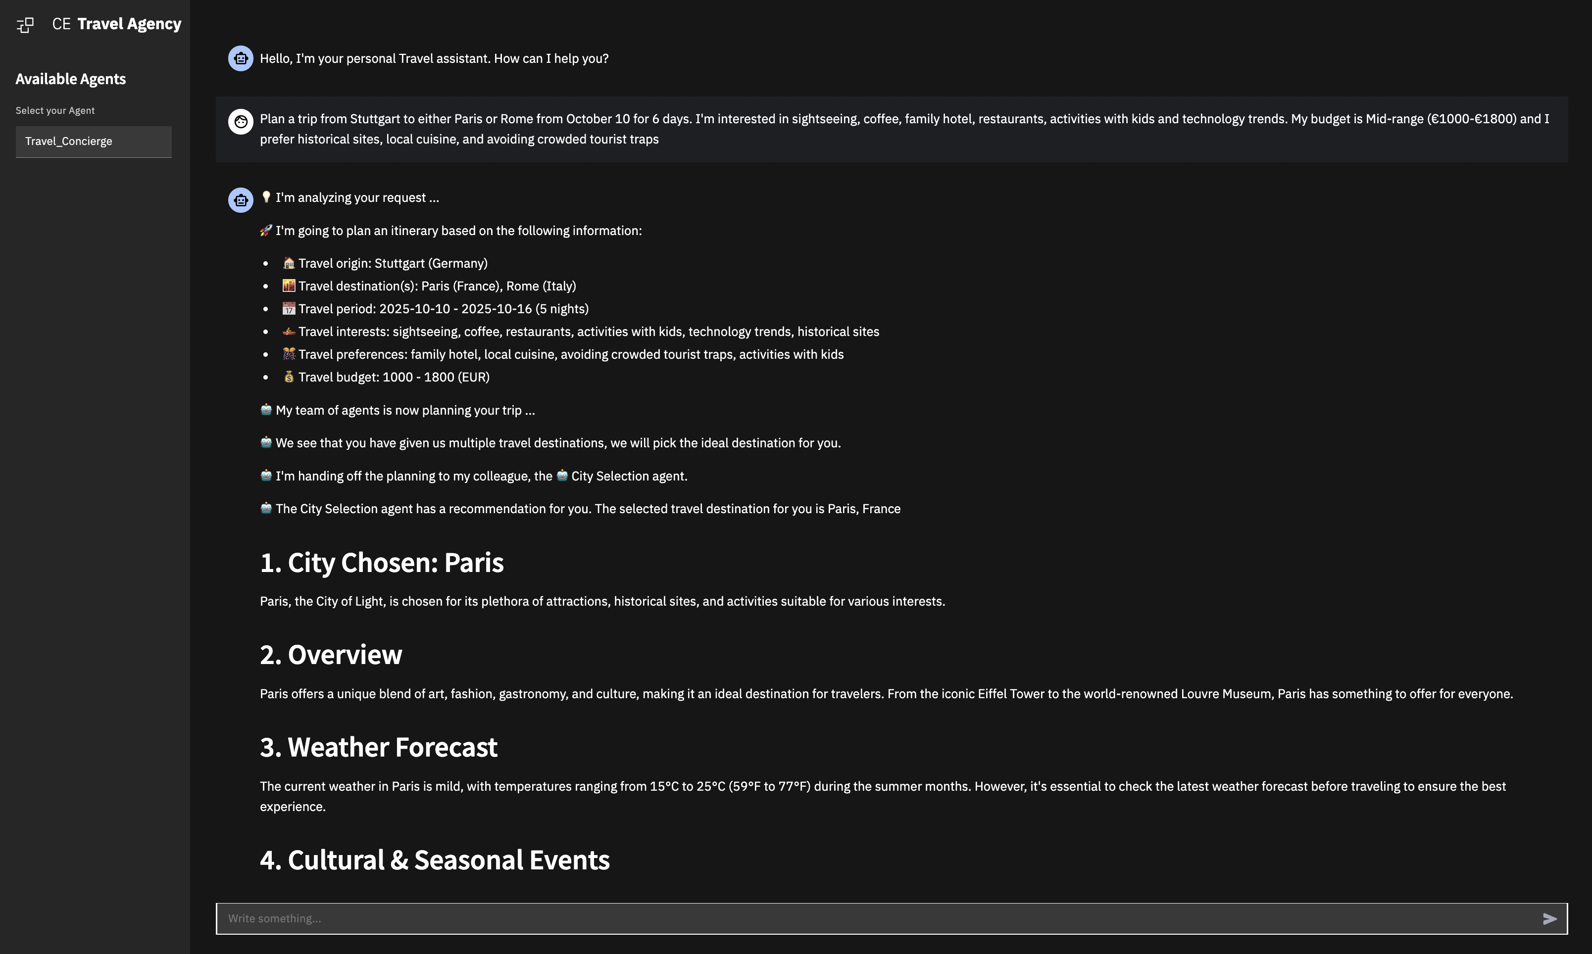The height and width of the screenshot is (954, 1592).
Task: Click the money bag emoji beside Travel budget
Action: [x=289, y=377]
